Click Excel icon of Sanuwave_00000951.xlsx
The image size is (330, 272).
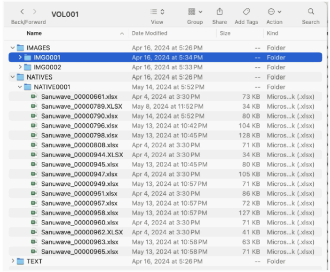[34, 193]
